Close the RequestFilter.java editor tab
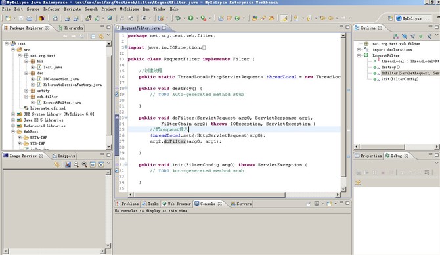440x255 pixels. pos(164,28)
